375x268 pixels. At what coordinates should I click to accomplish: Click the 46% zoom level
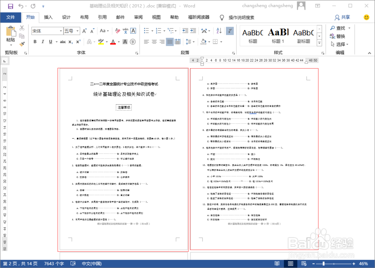363,263
